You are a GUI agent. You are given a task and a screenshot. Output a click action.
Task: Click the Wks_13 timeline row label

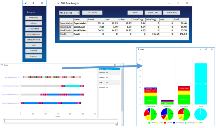[x=11, y=86]
